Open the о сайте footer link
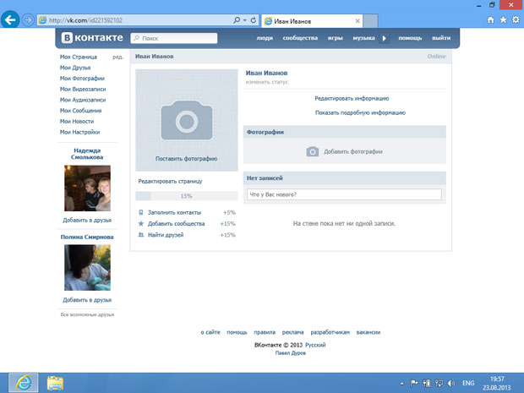Image resolution: width=524 pixels, height=393 pixels. tap(210, 332)
